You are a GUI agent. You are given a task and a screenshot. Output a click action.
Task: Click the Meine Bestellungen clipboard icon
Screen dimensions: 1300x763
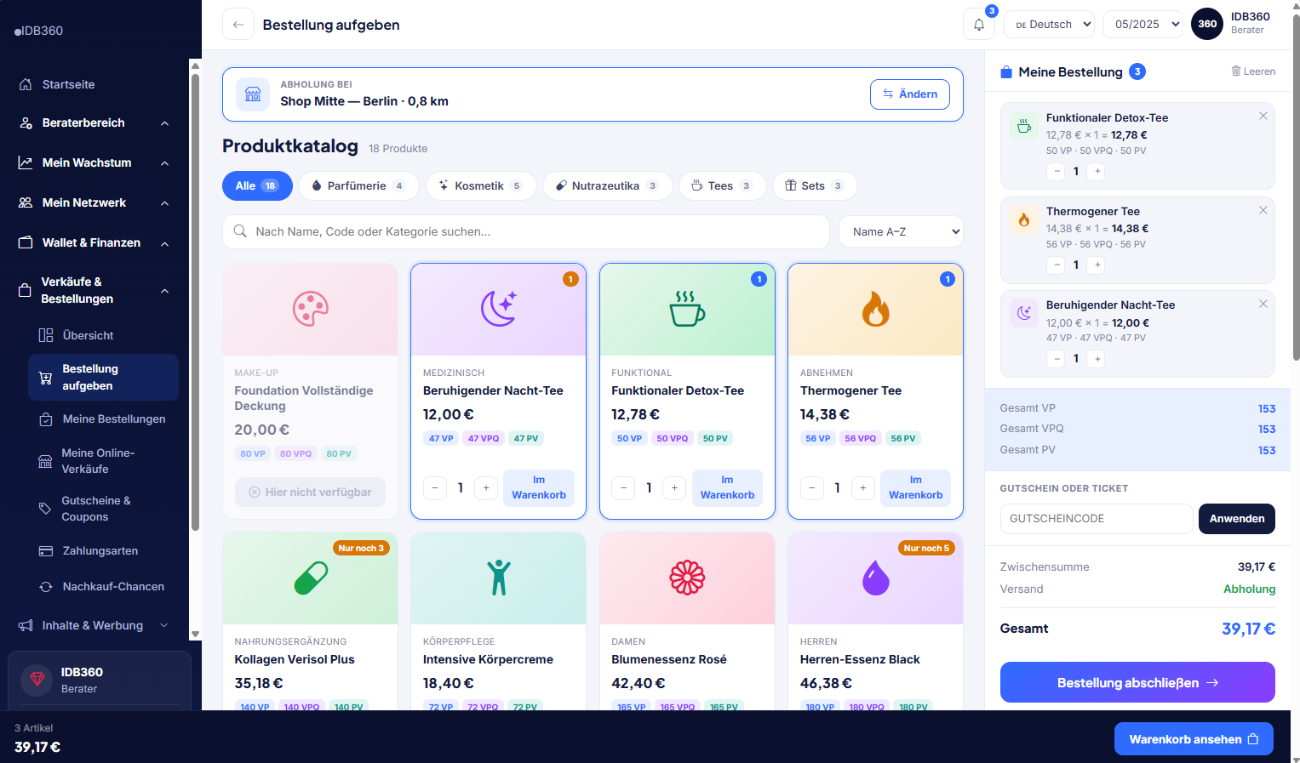(46, 419)
